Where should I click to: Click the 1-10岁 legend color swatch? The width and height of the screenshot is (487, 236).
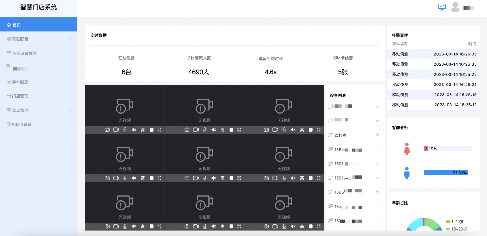[448, 222]
